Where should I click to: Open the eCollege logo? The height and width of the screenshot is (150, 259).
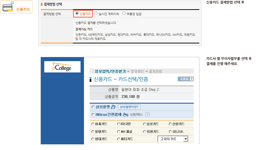(62, 67)
